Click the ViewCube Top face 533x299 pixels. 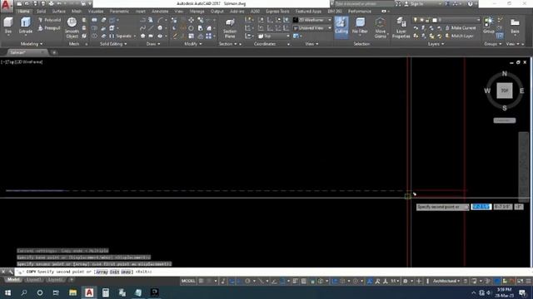pyautogui.click(x=505, y=91)
